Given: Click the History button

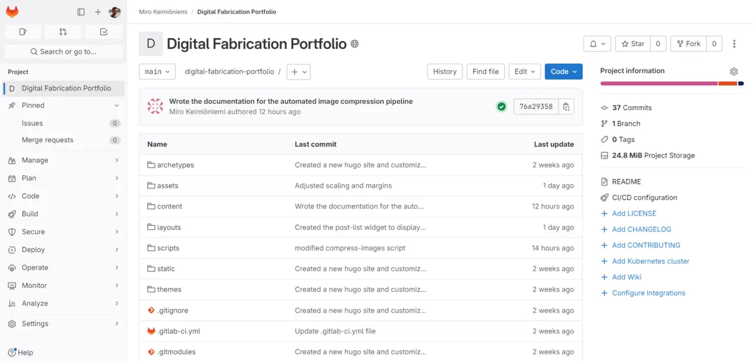Looking at the screenshot, I should point(445,71).
